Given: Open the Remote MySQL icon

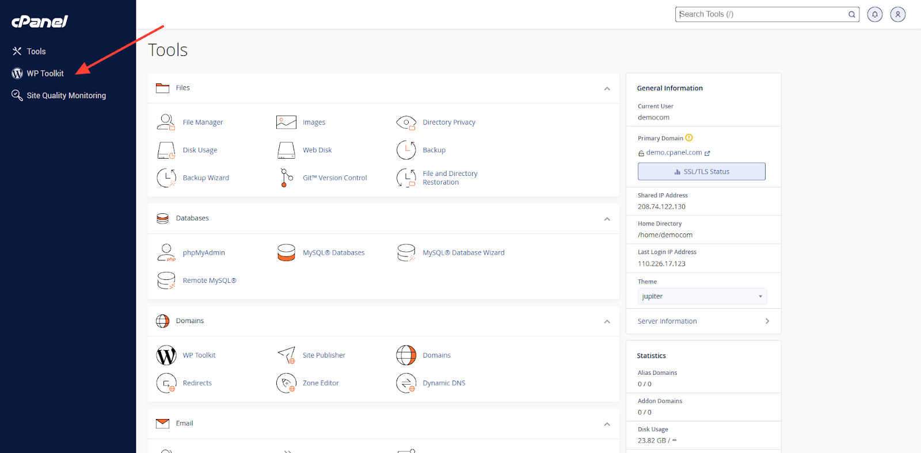Looking at the screenshot, I should (166, 281).
